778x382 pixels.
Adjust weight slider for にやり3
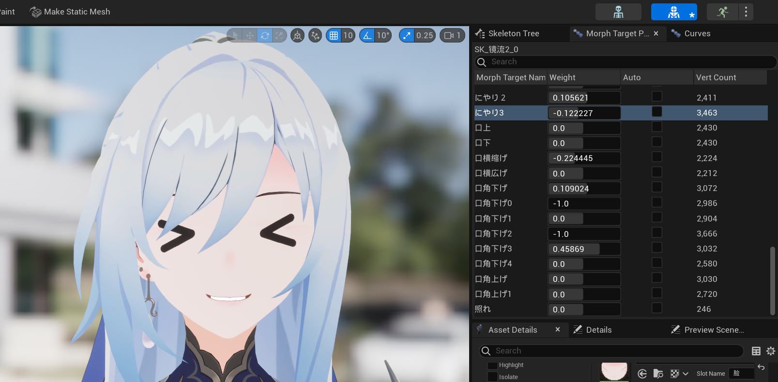pyautogui.click(x=584, y=113)
